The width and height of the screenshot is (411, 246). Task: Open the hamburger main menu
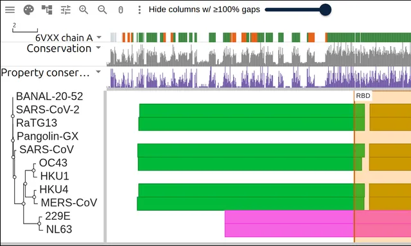pos(10,10)
